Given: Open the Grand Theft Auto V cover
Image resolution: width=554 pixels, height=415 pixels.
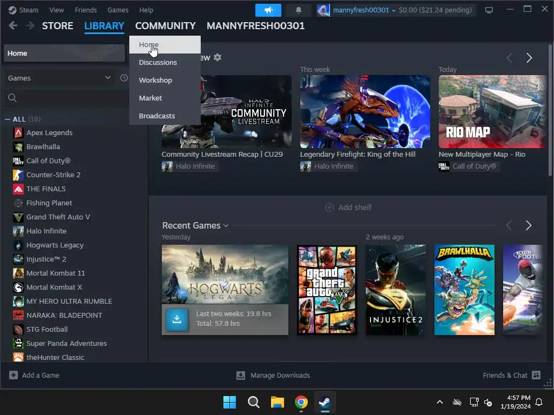Looking at the screenshot, I should pos(327,290).
